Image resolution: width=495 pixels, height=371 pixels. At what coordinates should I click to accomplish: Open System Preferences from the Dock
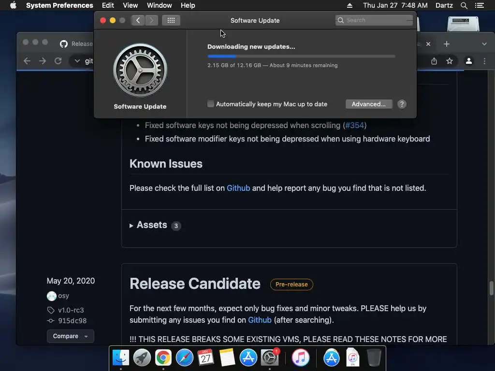(270, 358)
